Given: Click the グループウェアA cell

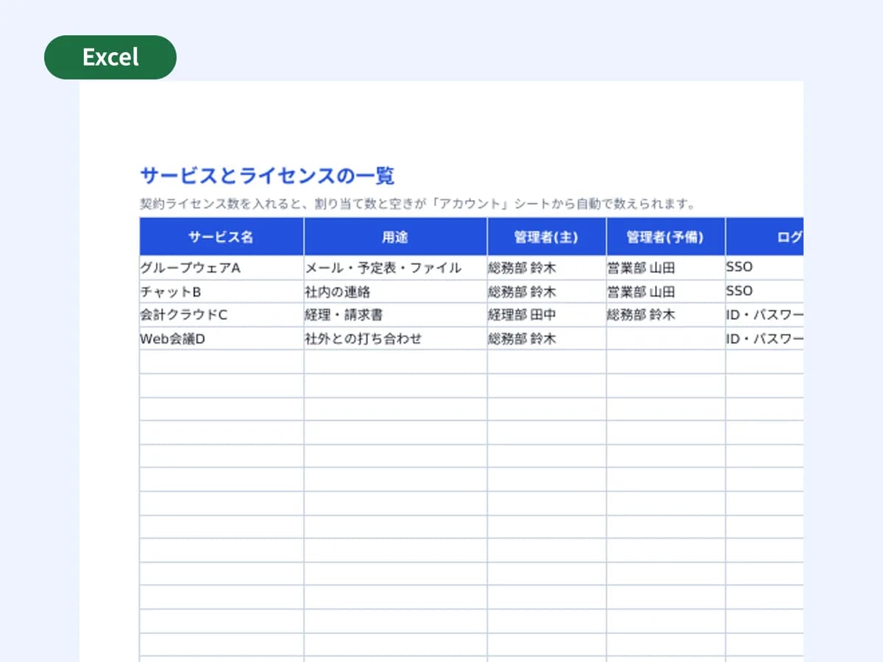Looking at the screenshot, I should coord(221,268).
